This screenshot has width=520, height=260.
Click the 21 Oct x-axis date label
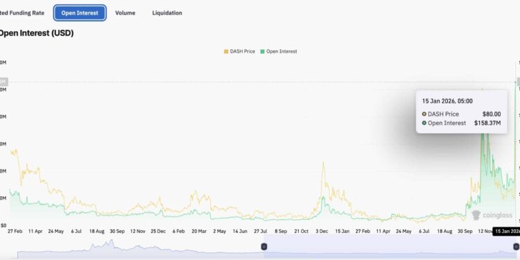[x=302, y=231]
